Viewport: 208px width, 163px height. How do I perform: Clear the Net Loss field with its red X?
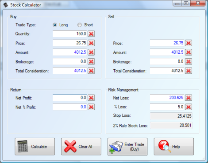(189, 98)
